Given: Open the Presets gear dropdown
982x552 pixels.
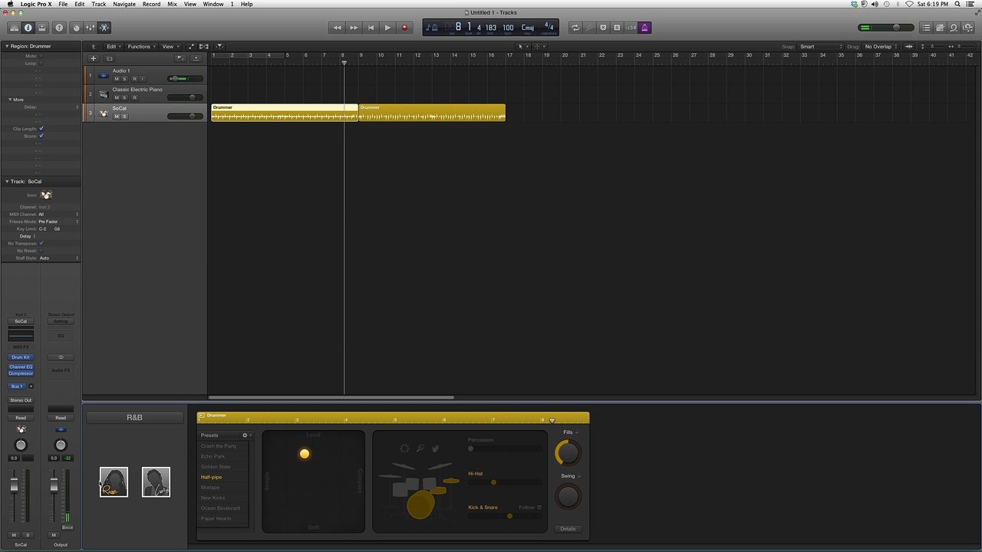Looking at the screenshot, I should click(x=247, y=435).
